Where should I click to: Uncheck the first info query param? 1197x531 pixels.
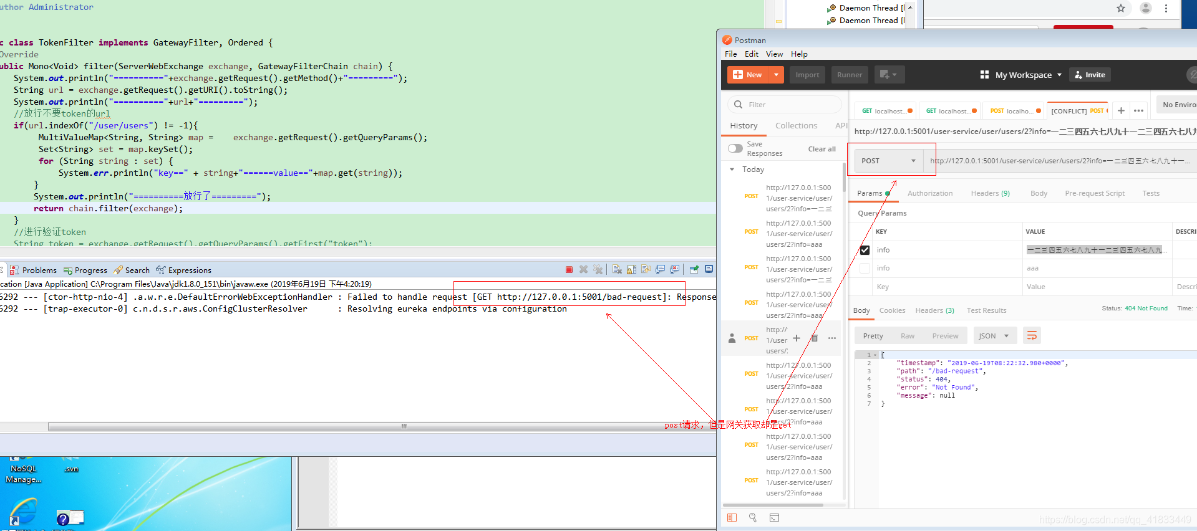tap(865, 250)
